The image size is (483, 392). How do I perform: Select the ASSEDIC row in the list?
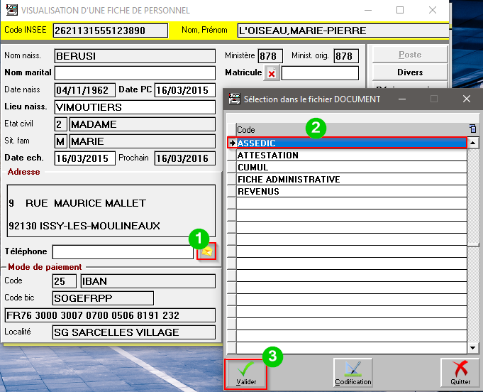coord(351,143)
